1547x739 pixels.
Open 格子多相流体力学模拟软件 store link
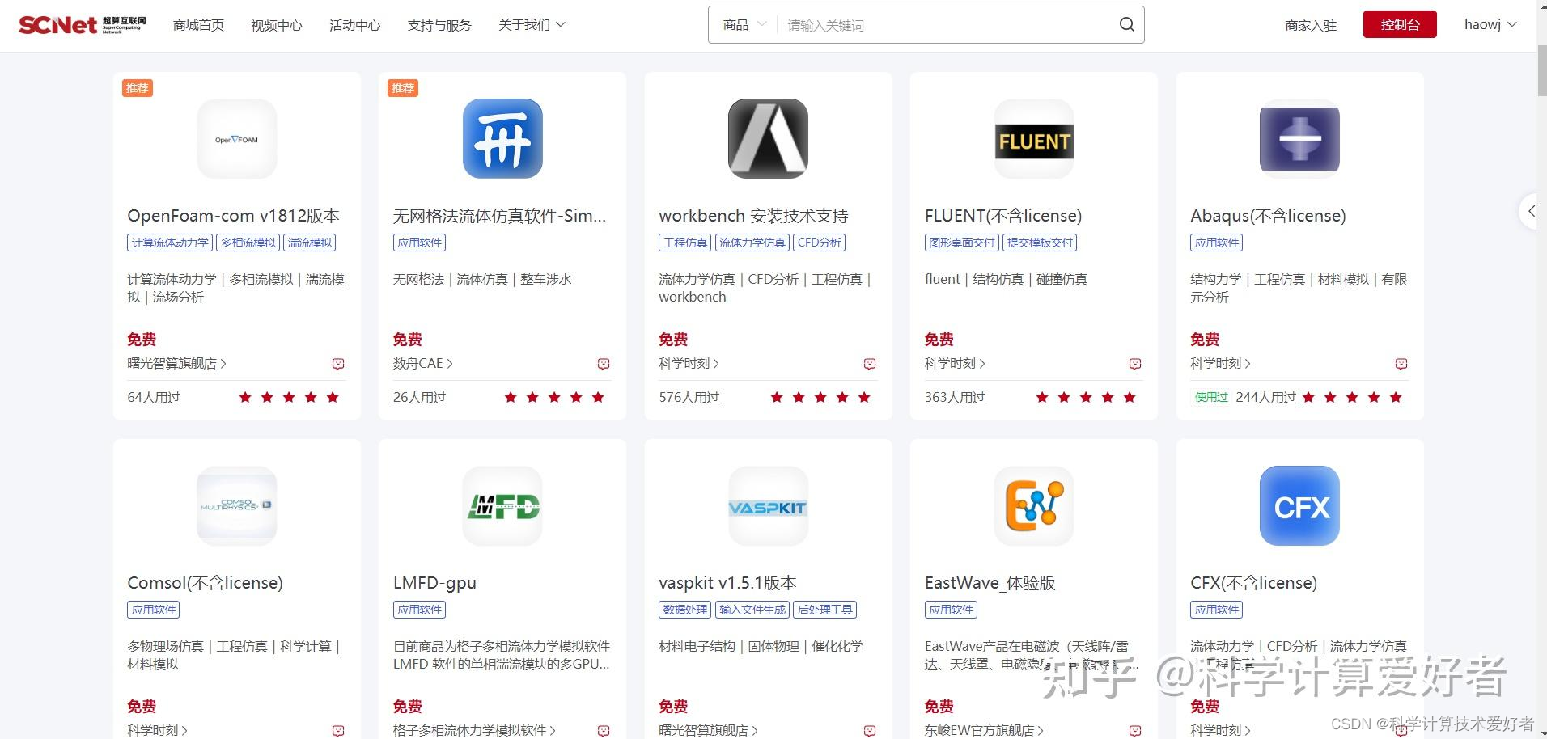coord(474,730)
